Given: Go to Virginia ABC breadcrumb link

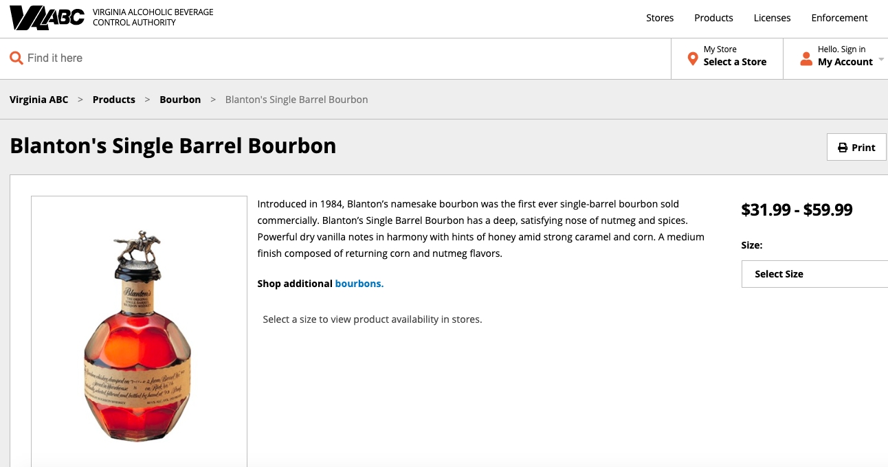Looking at the screenshot, I should tap(39, 100).
